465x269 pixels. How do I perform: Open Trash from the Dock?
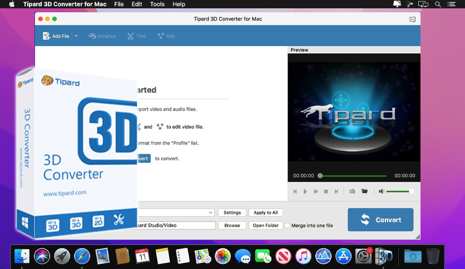click(433, 256)
